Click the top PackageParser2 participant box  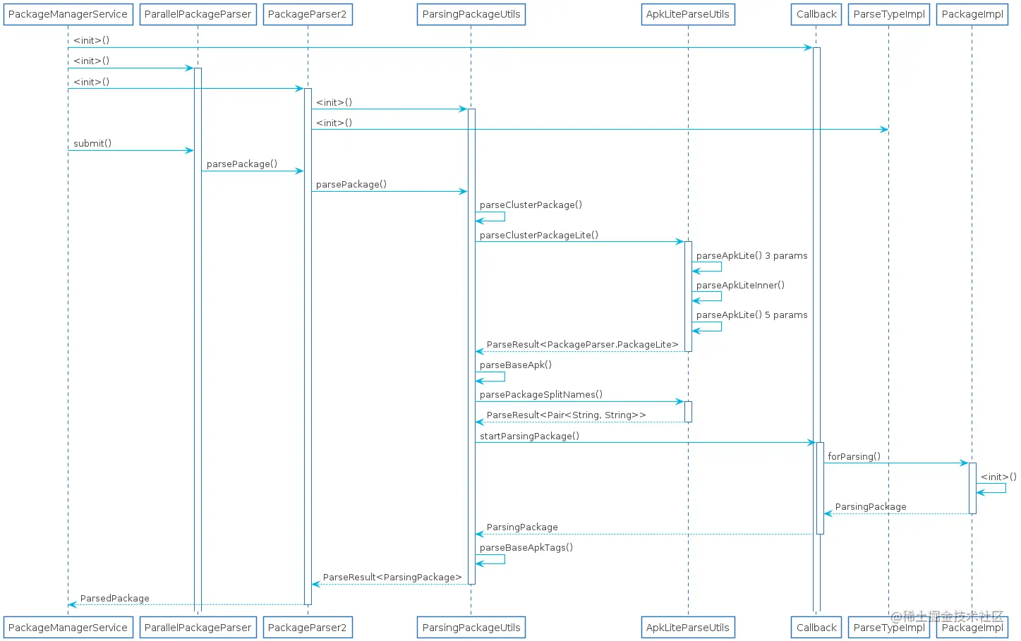(x=308, y=14)
